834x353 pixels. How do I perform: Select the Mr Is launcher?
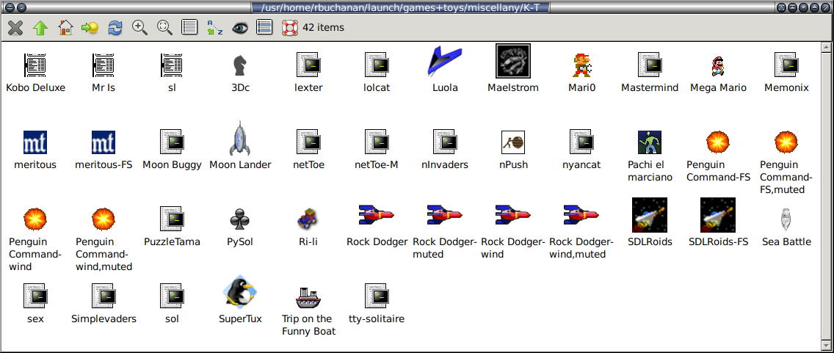pos(104,65)
